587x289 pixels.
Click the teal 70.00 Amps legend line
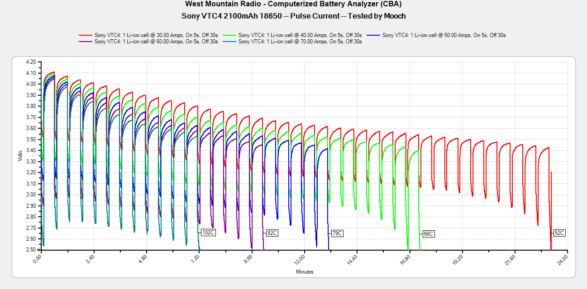click(x=229, y=42)
